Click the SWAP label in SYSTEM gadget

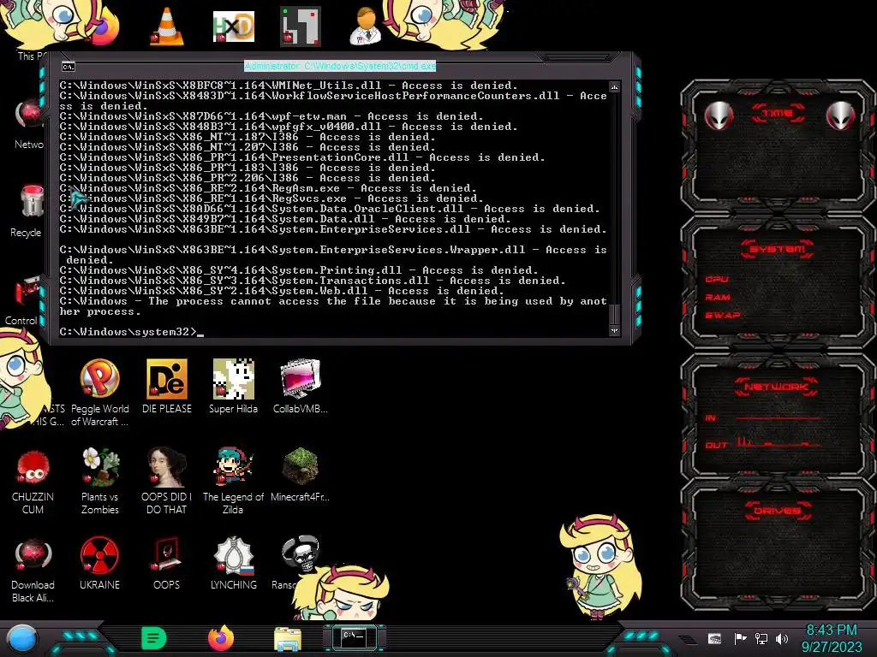(x=722, y=315)
